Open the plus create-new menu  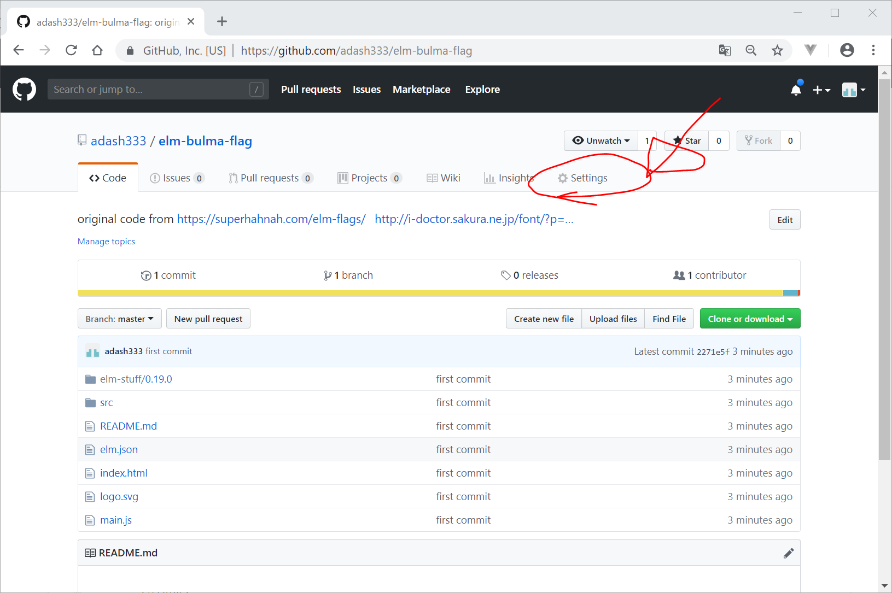click(821, 90)
